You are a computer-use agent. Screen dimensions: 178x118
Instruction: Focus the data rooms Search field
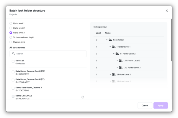click(x=48, y=54)
